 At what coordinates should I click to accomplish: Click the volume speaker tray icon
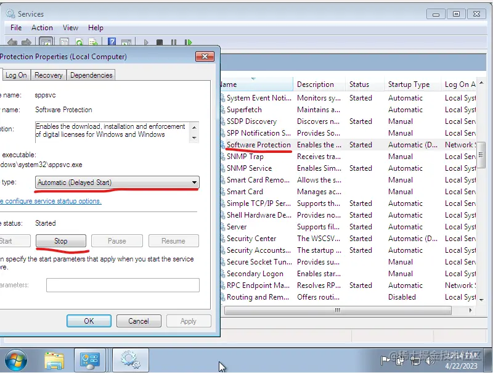point(430,360)
